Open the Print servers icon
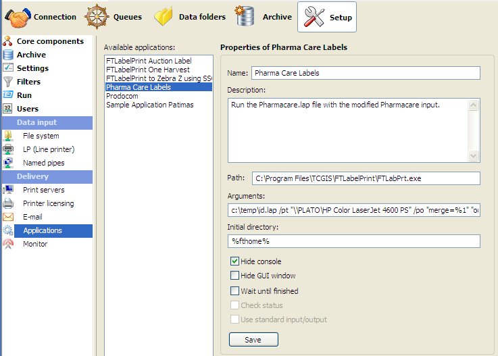 (8, 190)
